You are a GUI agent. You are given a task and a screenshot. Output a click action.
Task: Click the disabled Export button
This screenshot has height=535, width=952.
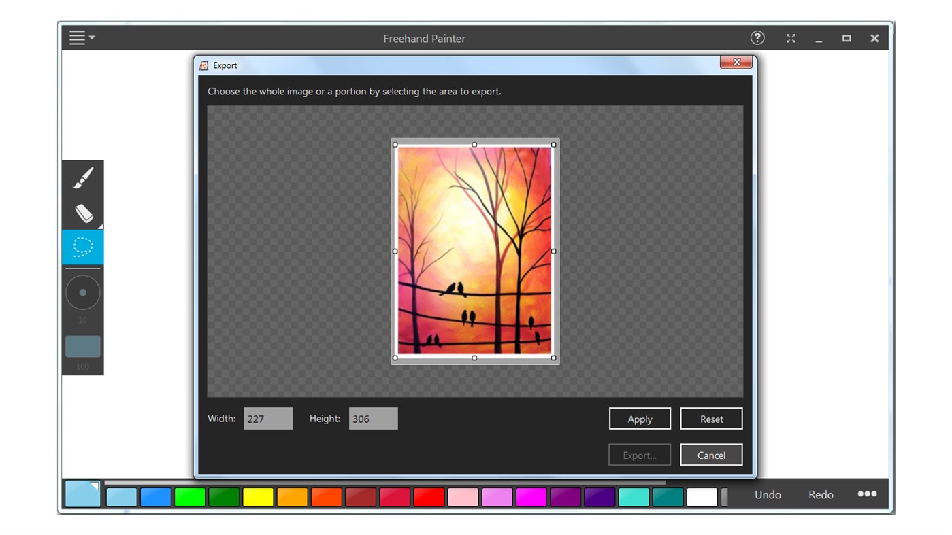tap(639, 454)
